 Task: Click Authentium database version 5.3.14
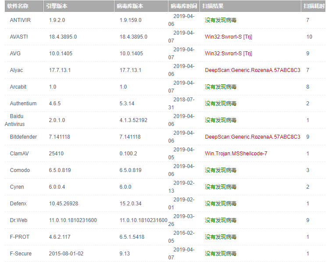(x=127, y=104)
